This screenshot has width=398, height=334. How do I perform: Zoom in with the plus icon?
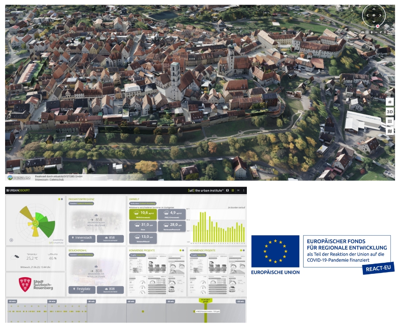pos(372,32)
